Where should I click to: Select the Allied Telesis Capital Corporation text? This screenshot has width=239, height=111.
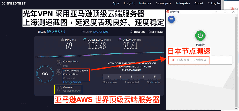coord(76,73)
